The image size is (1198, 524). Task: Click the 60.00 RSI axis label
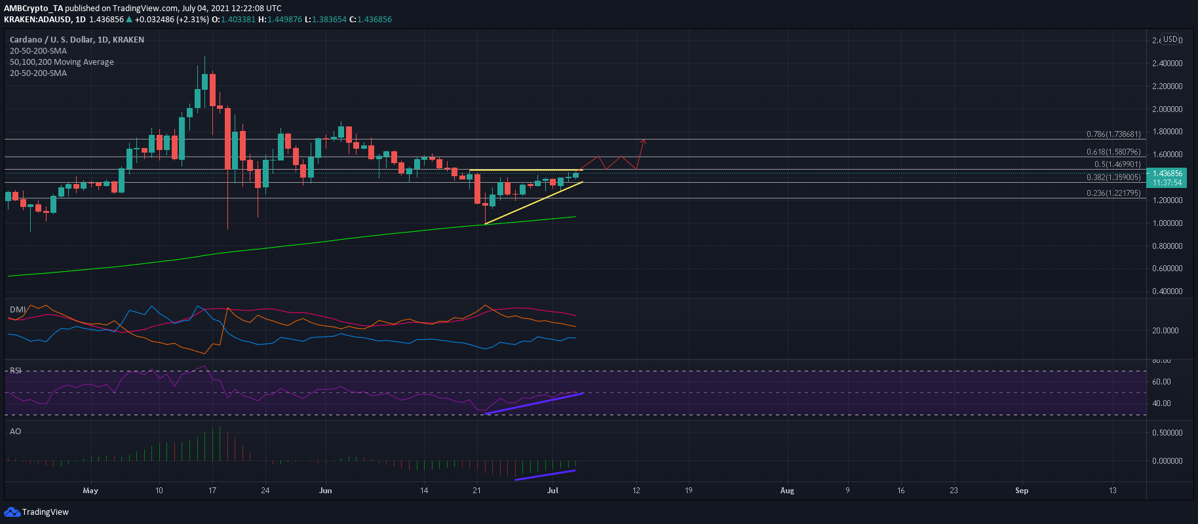point(1162,382)
